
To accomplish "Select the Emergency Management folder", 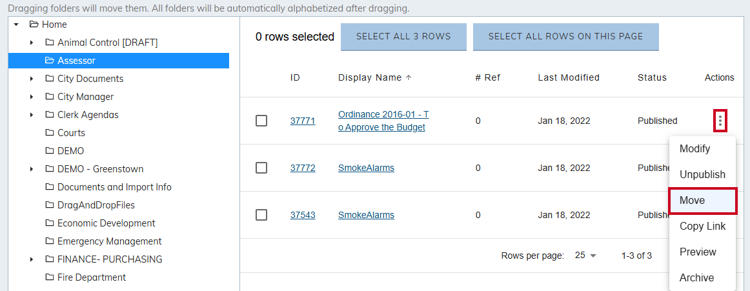I will pos(109,241).
